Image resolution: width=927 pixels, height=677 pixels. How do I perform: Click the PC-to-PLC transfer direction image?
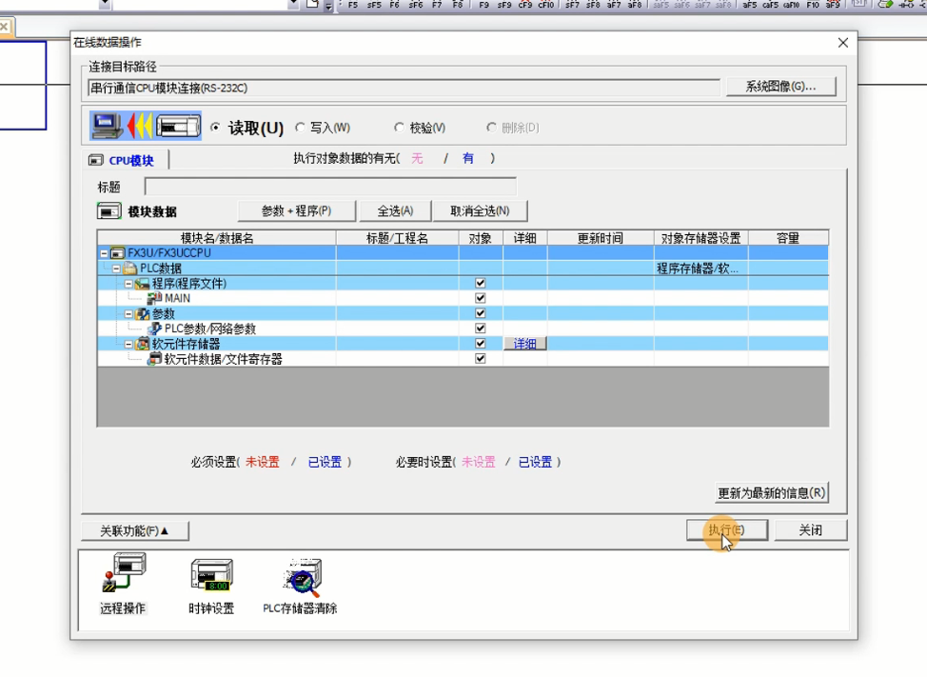(146, 127)
